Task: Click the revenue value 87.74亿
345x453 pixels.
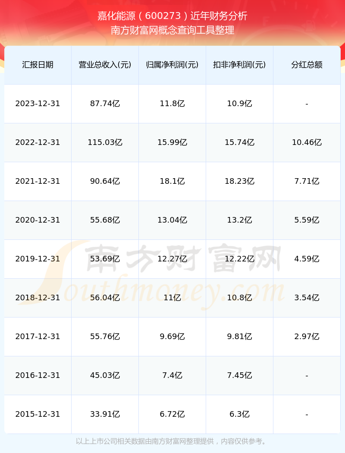Action: click(x=105, y=104)
